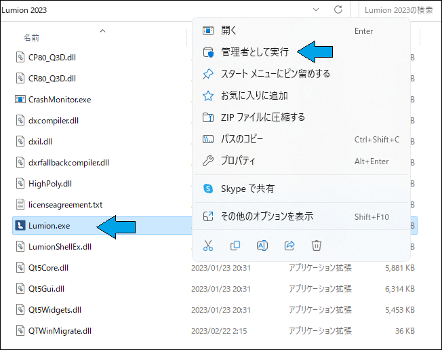This screenshot has width=442, height=350.
Task: Click the refresh icon beside address bar
Action: point(338,10)
